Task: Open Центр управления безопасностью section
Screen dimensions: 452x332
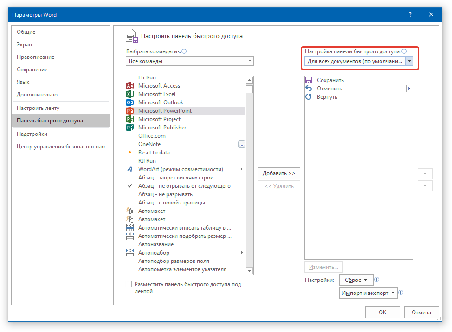Action: tap(61, 147)
